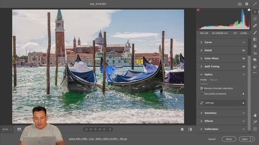Open the Snapshots panel icon
259x145 pixels.
255,60
